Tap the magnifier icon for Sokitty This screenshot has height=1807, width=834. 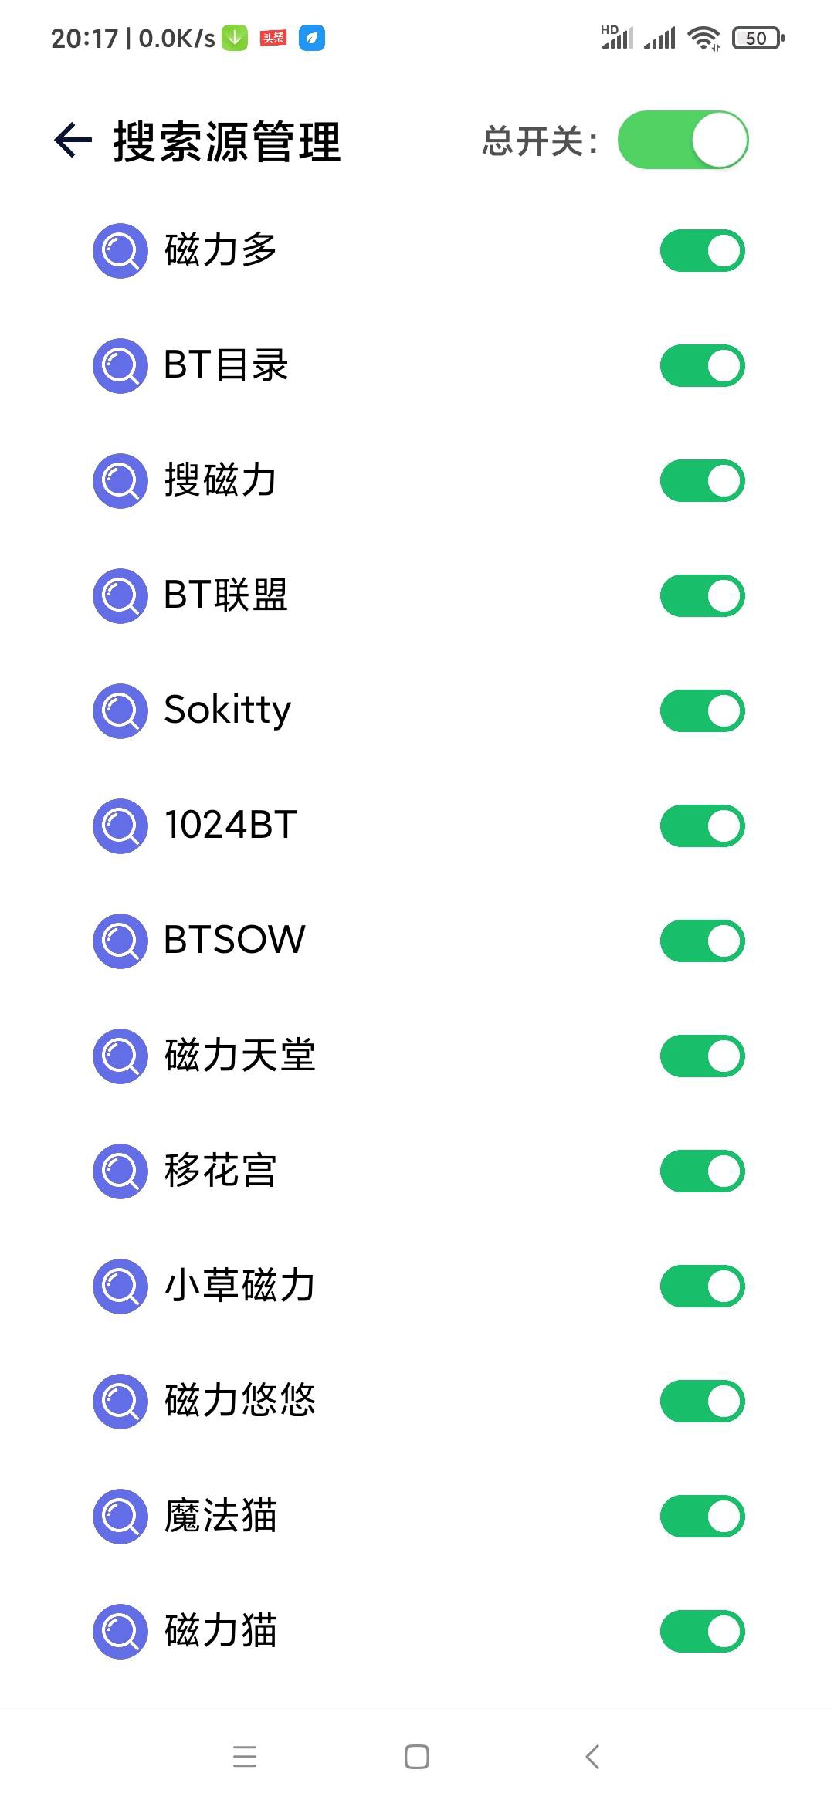pyautogui.click(x=120, y=711)
